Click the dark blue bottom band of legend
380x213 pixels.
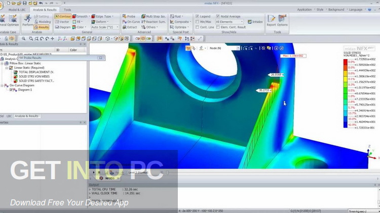coord(346,125)
